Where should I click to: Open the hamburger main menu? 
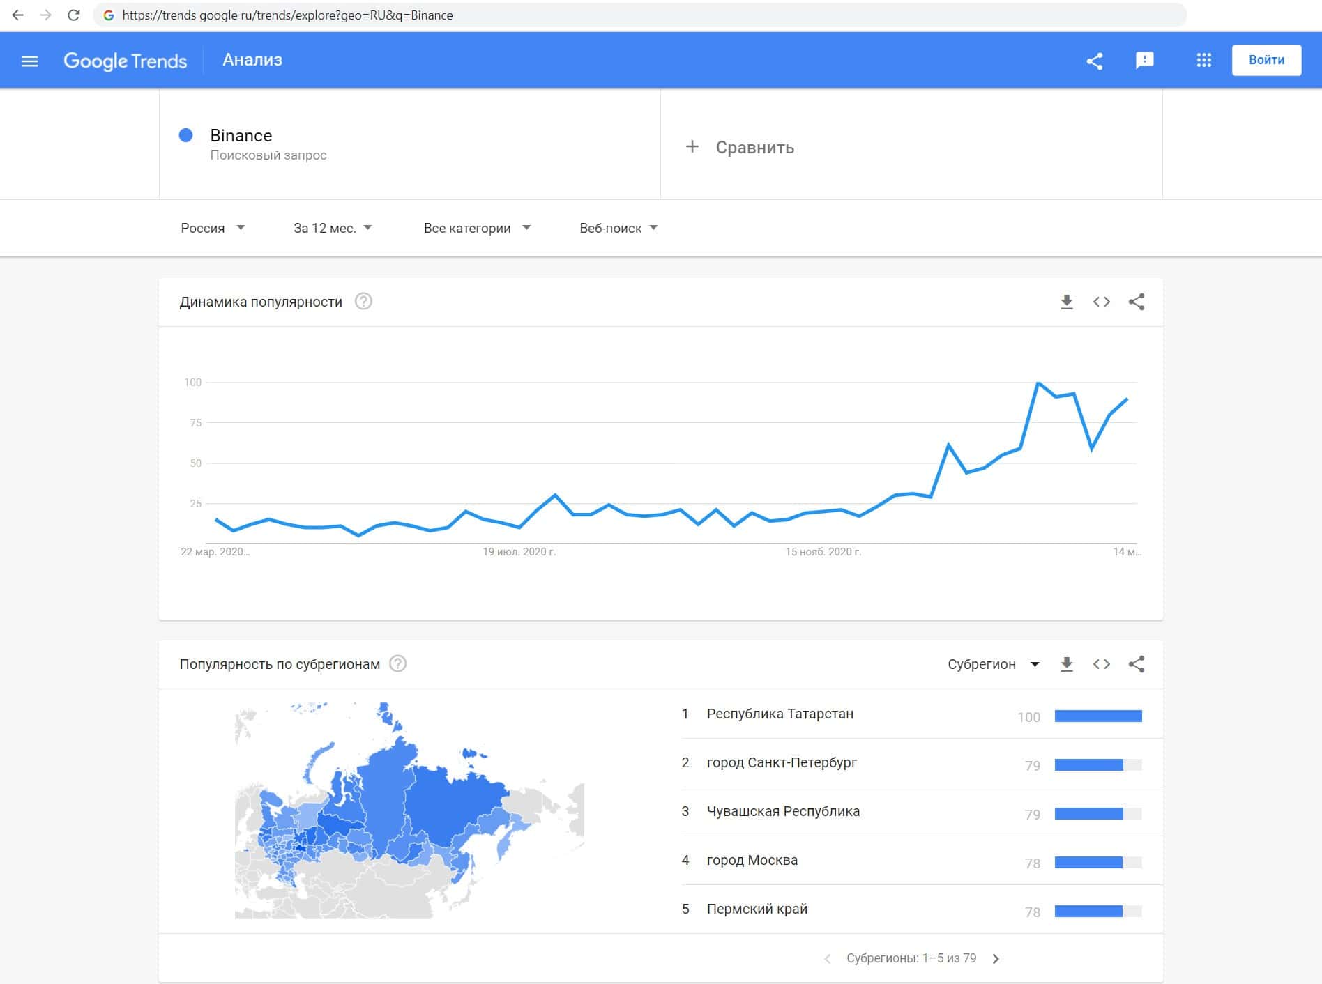[30, 61]
